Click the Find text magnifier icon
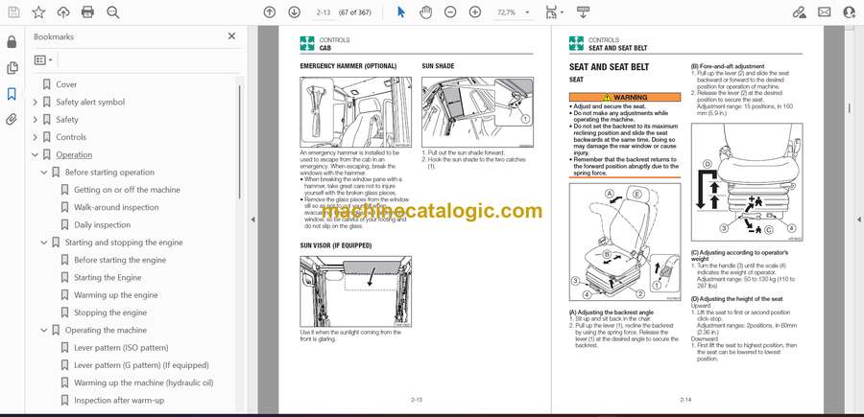Image resolution: width=864 pixels, height=417 pixels. pyautogui.click(x=113, y=12)
